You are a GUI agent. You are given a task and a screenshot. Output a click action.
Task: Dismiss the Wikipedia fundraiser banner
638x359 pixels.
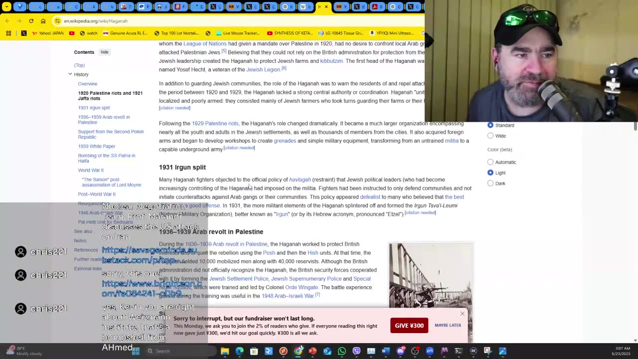tap(463, 314)
